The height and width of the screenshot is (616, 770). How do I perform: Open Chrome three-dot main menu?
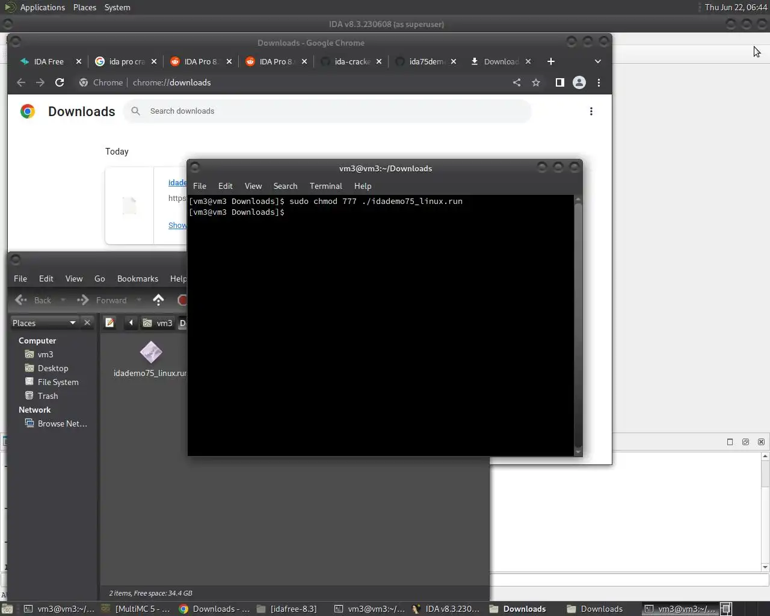(599, 82)
